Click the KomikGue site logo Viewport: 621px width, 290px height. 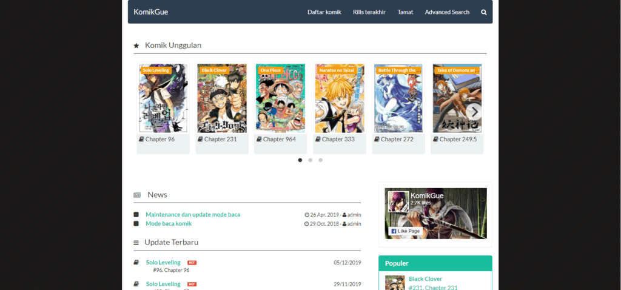coord(151,12)
